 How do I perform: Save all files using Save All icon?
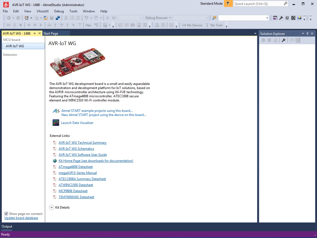57,18
